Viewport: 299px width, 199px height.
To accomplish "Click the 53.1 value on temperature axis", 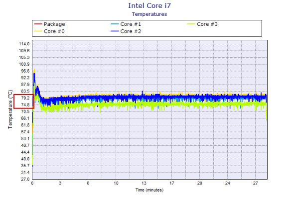I will pyautogui.click(x=25, y=138).
